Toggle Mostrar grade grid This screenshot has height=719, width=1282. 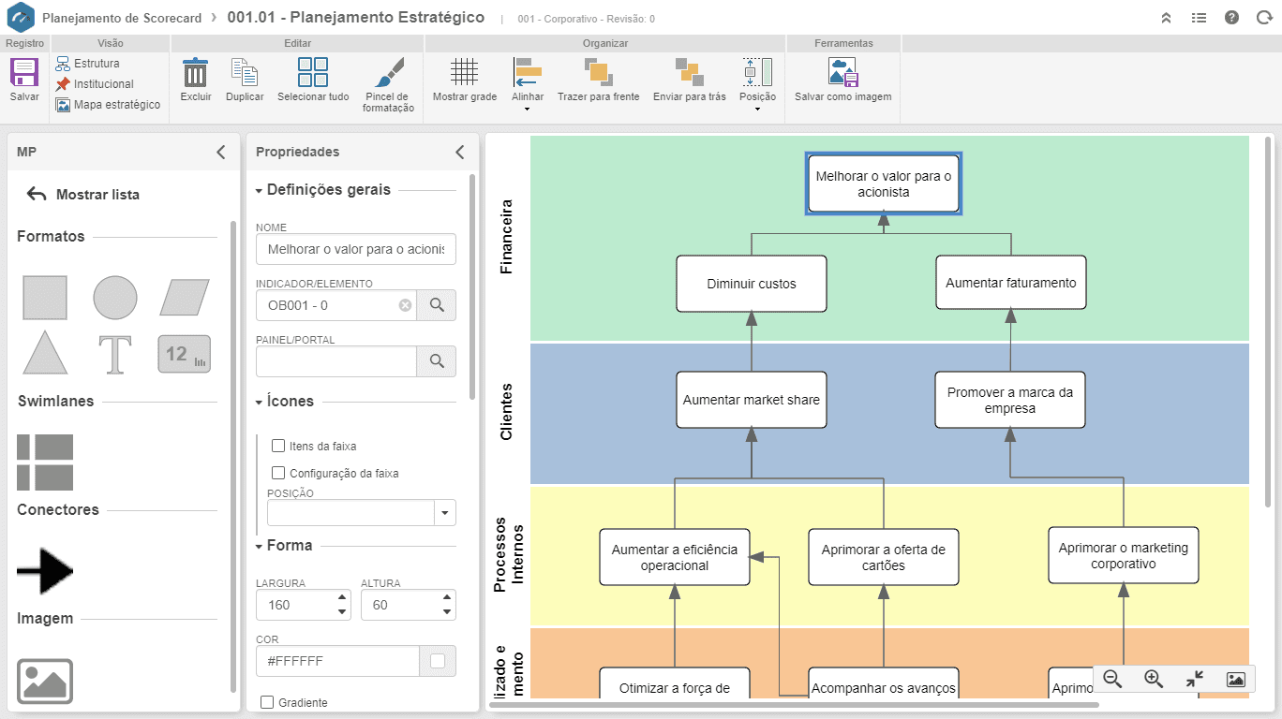pos(465,73)
